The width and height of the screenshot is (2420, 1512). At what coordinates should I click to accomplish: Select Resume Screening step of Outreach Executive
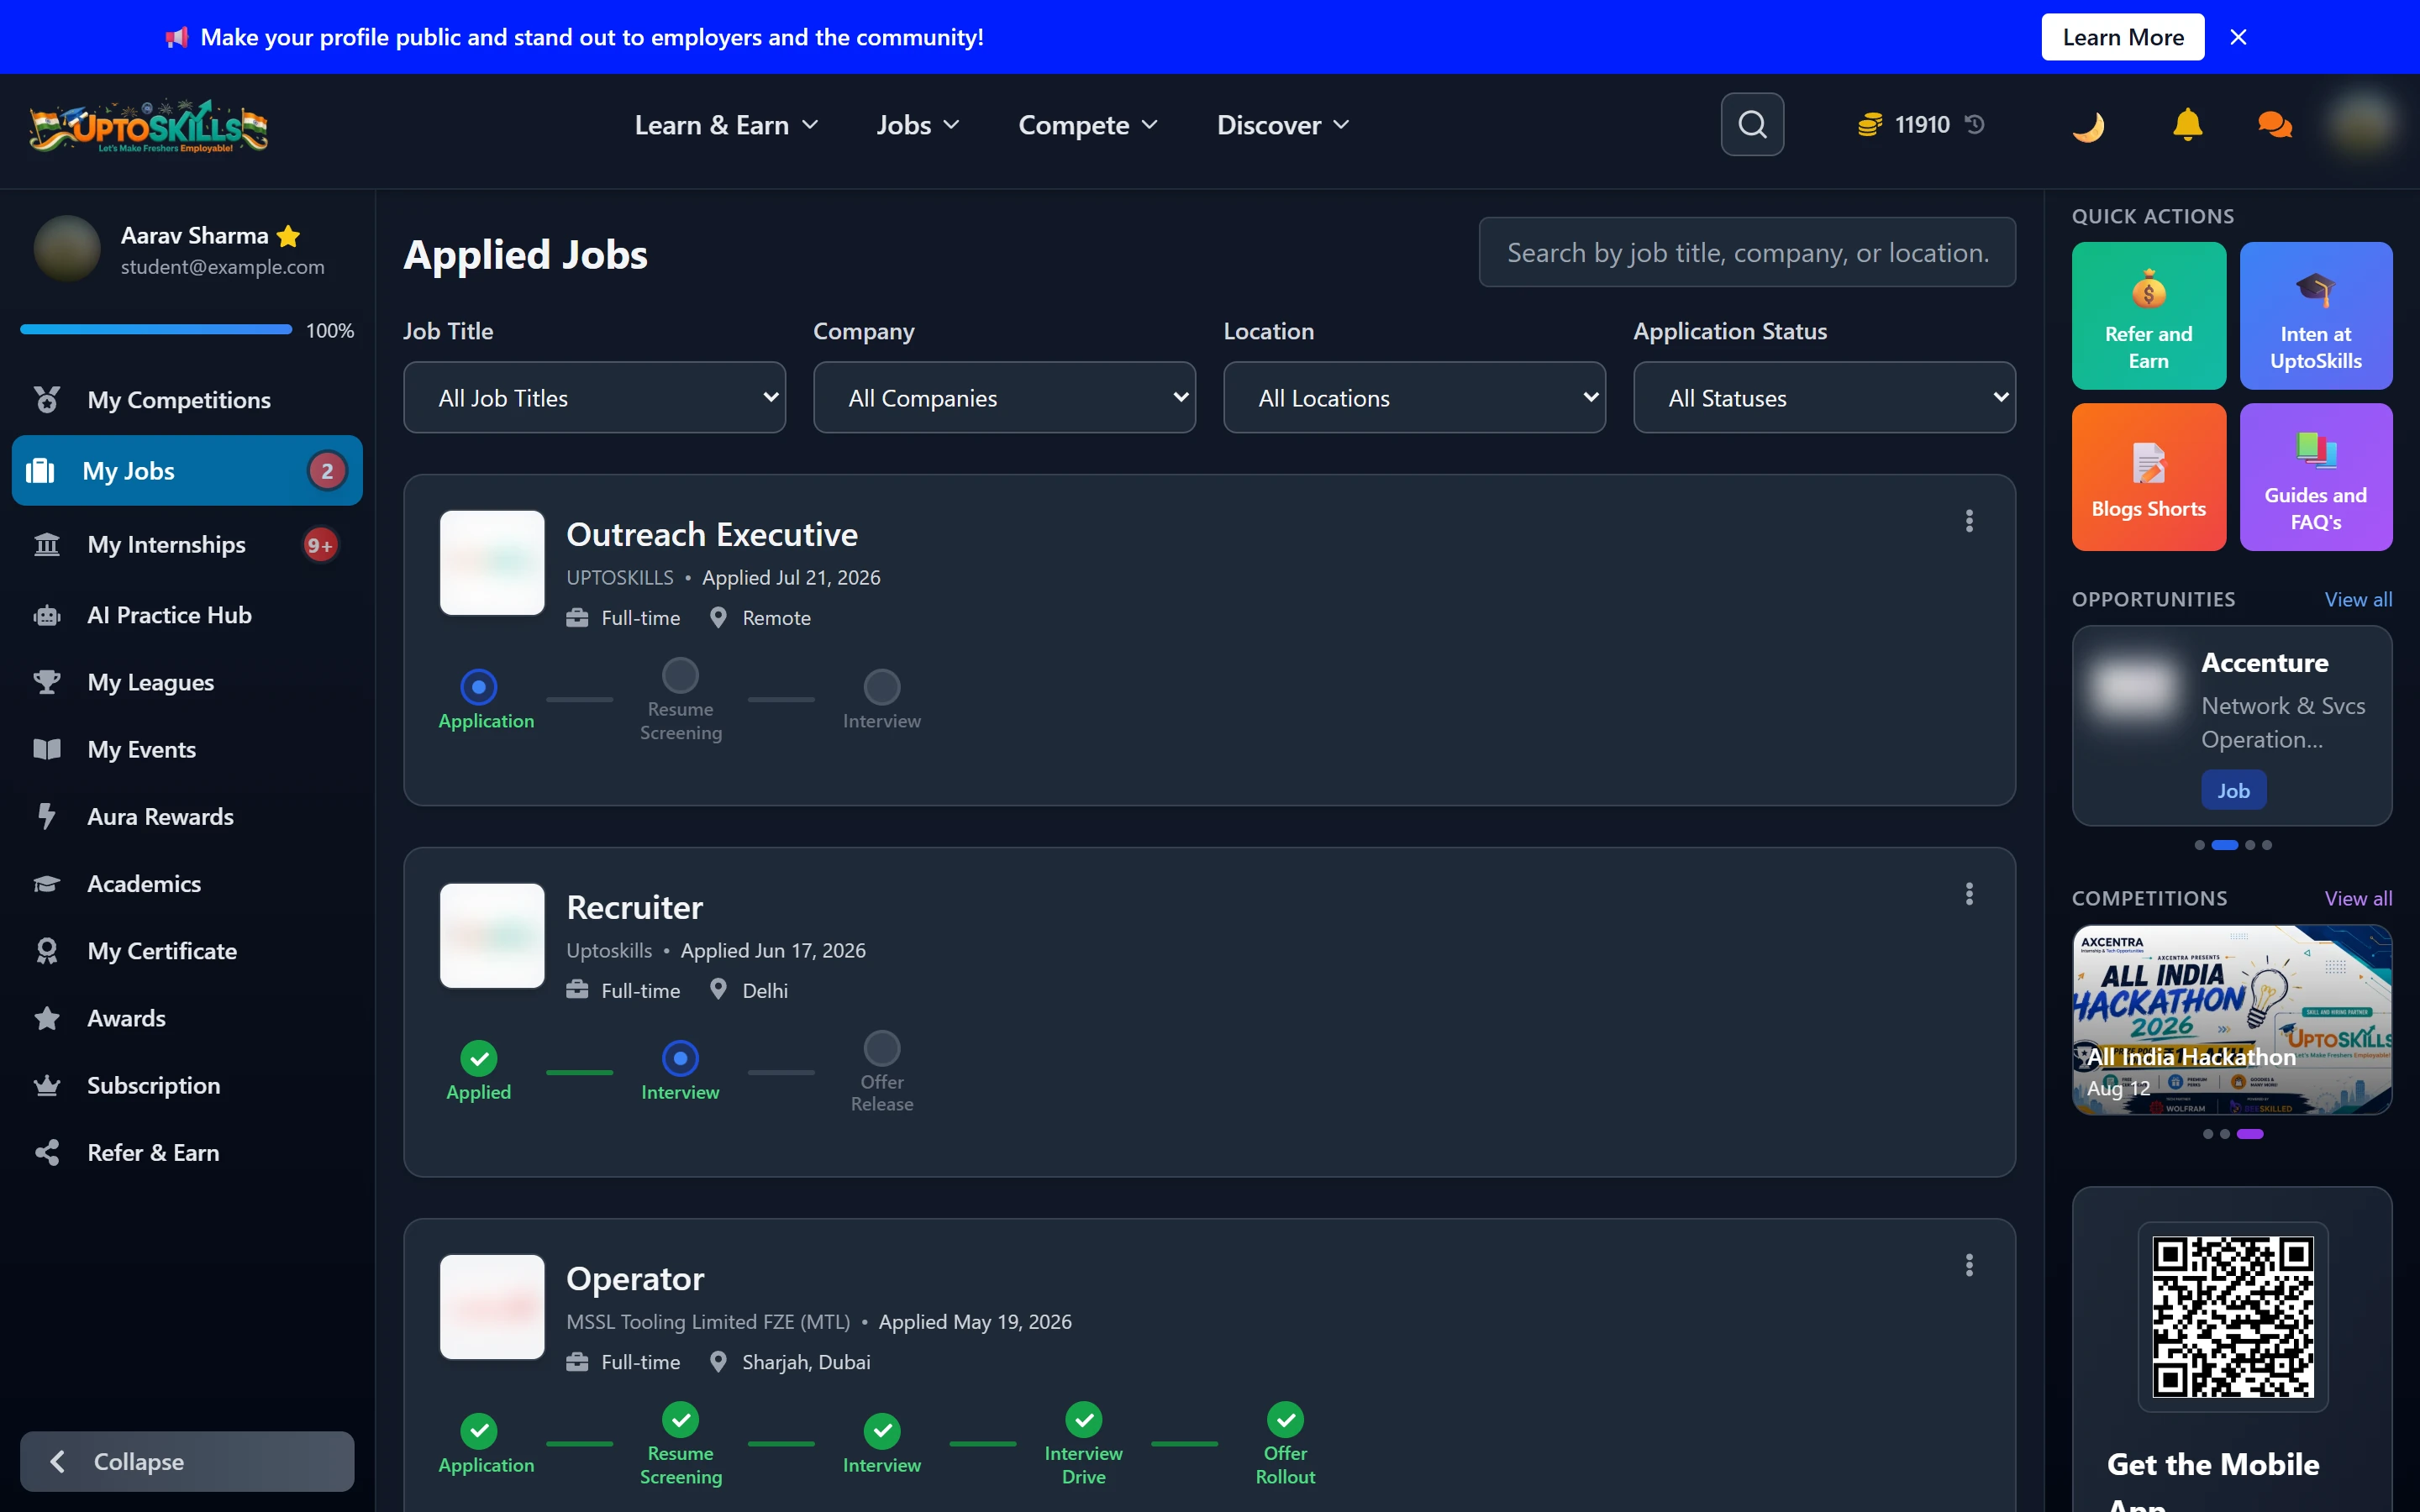click(x=680, y=675)
